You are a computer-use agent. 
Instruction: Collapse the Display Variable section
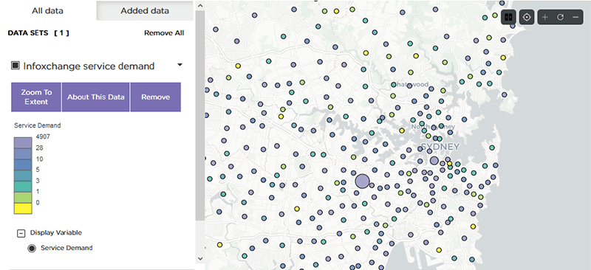click(x=21, y=233)
